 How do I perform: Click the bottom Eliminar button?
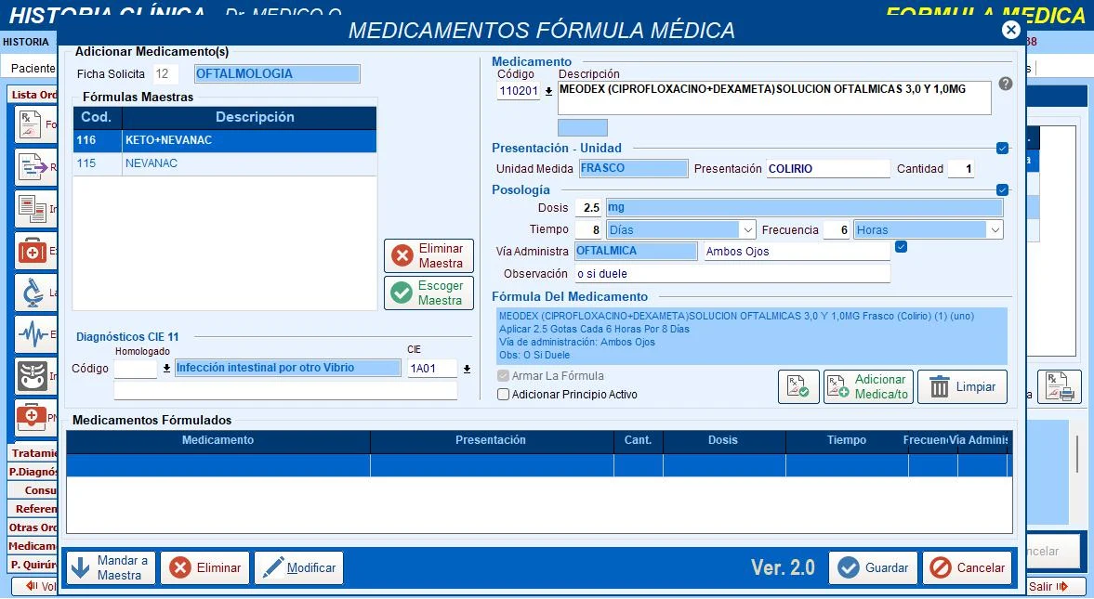(x=204, y=567)
